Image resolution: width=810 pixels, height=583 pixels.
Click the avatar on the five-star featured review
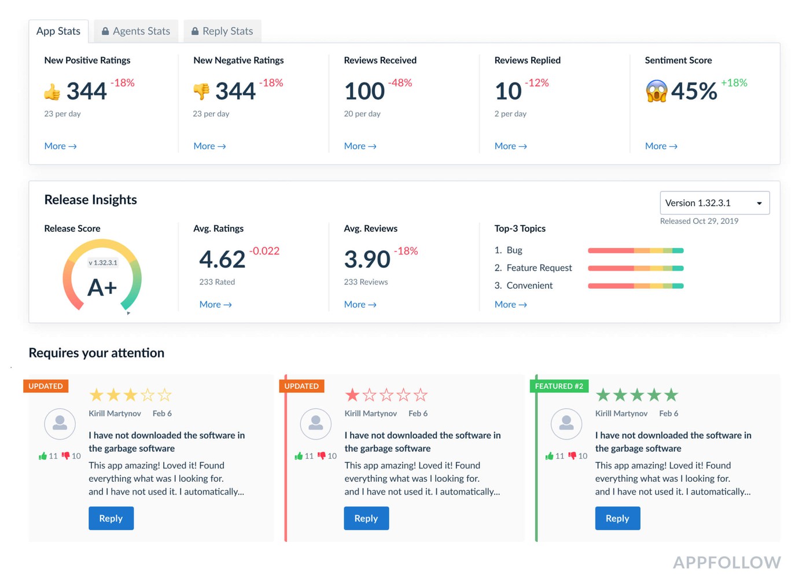coord(566,424)
